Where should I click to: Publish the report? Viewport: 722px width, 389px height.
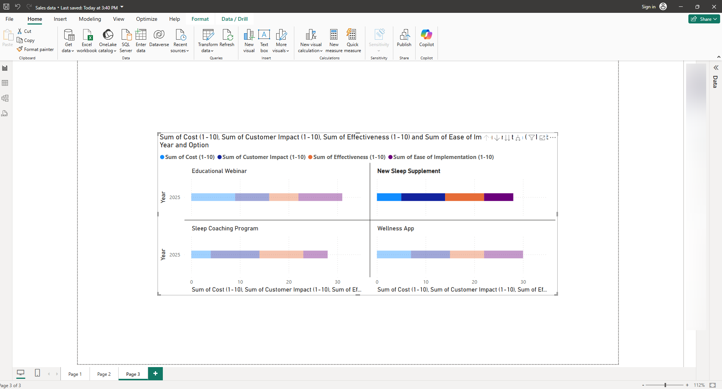(404, 38)
